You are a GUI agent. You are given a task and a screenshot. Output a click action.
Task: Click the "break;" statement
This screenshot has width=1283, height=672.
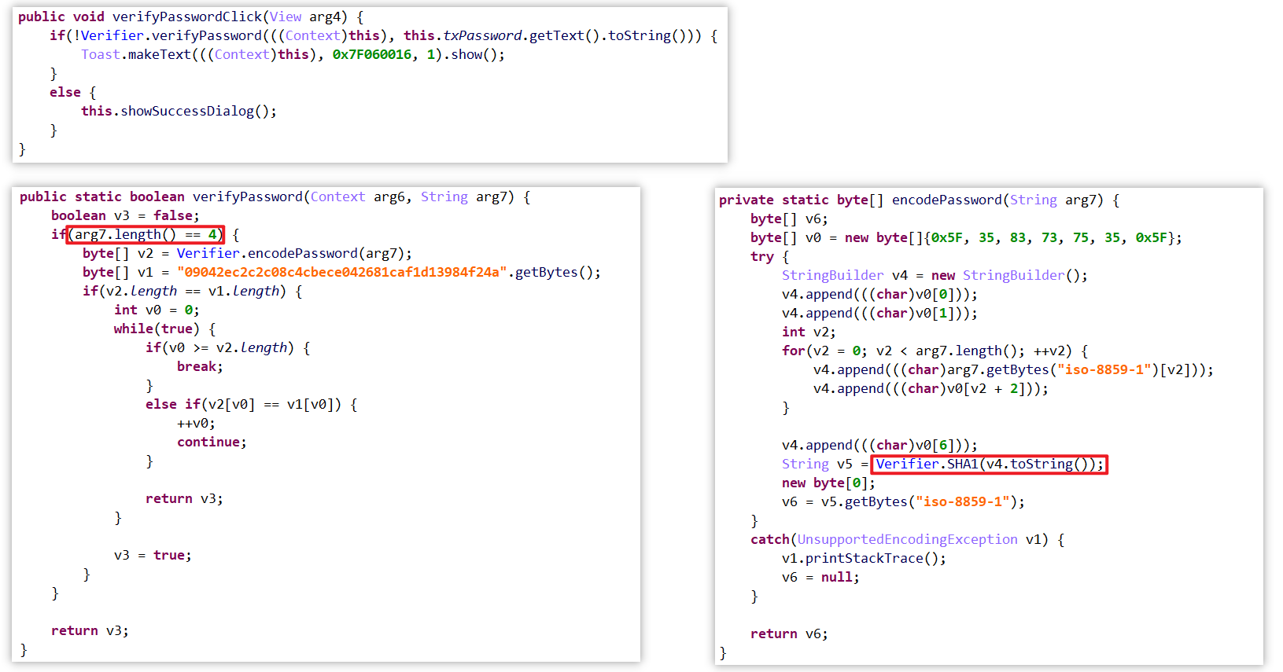(201, 366)
